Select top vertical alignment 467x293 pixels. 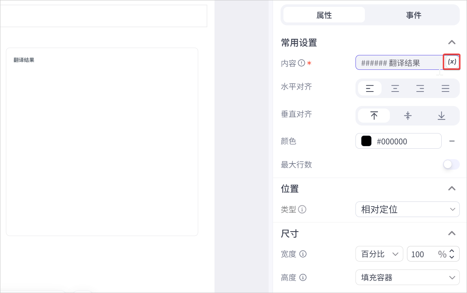(x=374, y=116)
